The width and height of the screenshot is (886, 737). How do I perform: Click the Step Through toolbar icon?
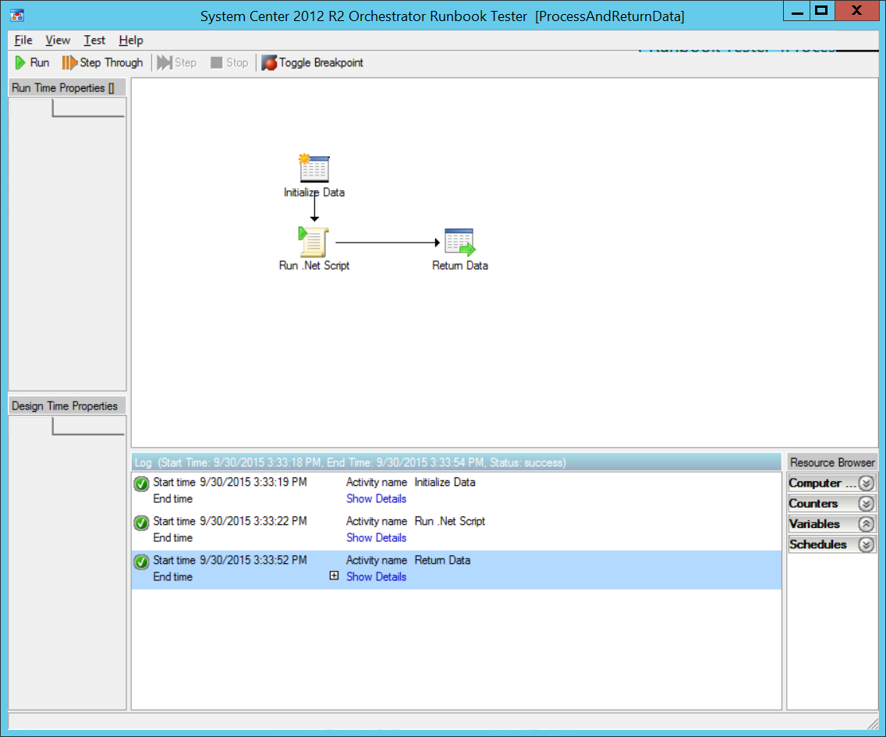tap(69, 62)
